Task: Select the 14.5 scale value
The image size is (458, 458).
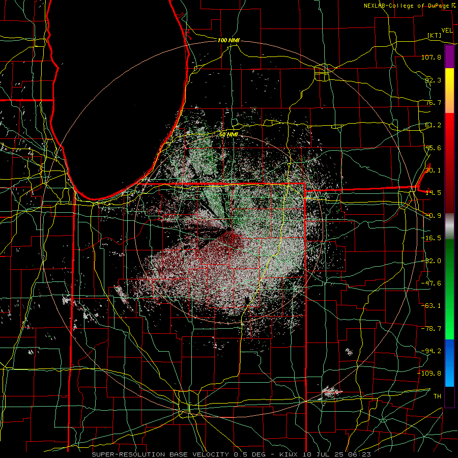Action: click(x=433, y=193)
